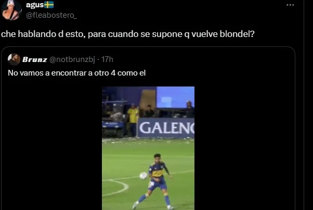
Task: Click the 17h timestamp of quoted tweet
Action: pos(107,59)
